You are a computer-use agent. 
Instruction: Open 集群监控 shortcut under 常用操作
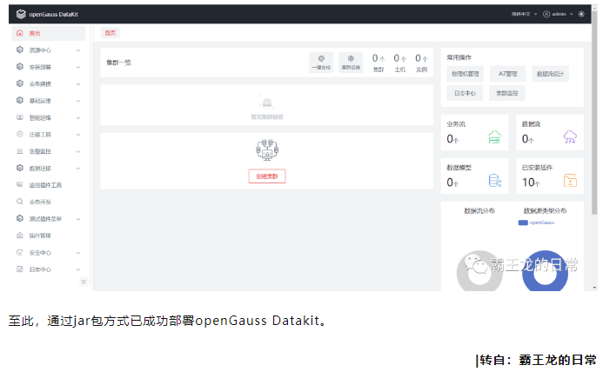[x=507, y=93]
